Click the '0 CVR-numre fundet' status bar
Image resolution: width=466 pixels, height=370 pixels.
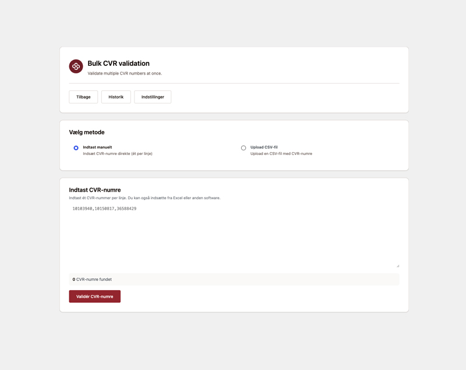tap(234, 279)
